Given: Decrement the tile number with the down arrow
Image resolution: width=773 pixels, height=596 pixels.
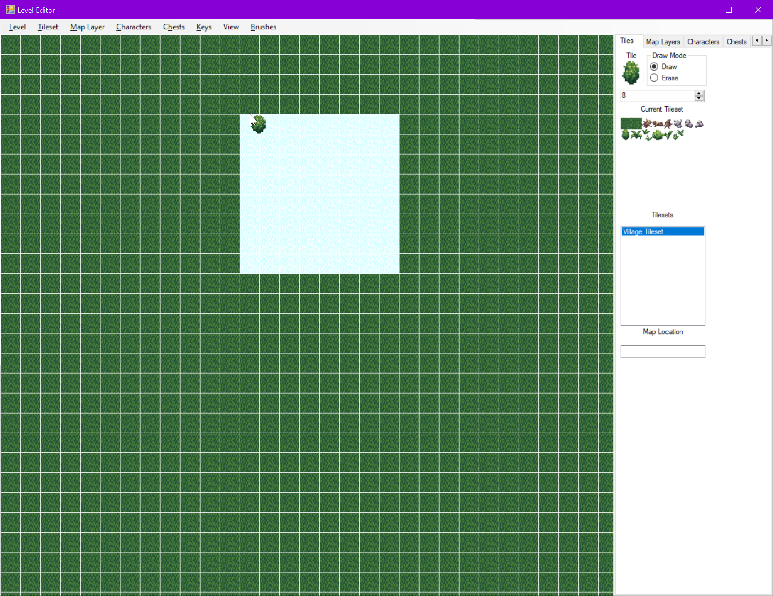Looking at the screenshot, I should tap(699, 99).
